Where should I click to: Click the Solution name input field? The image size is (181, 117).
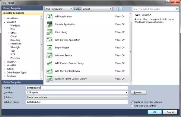pos(77,102)
